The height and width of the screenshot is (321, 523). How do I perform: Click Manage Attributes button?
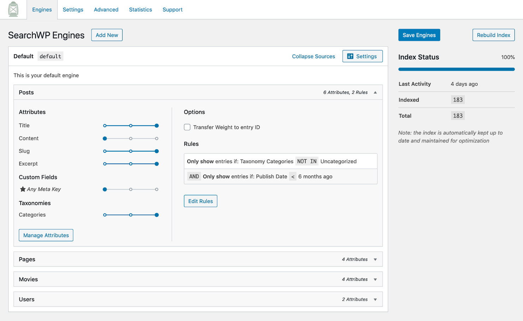tap(46, 235)
